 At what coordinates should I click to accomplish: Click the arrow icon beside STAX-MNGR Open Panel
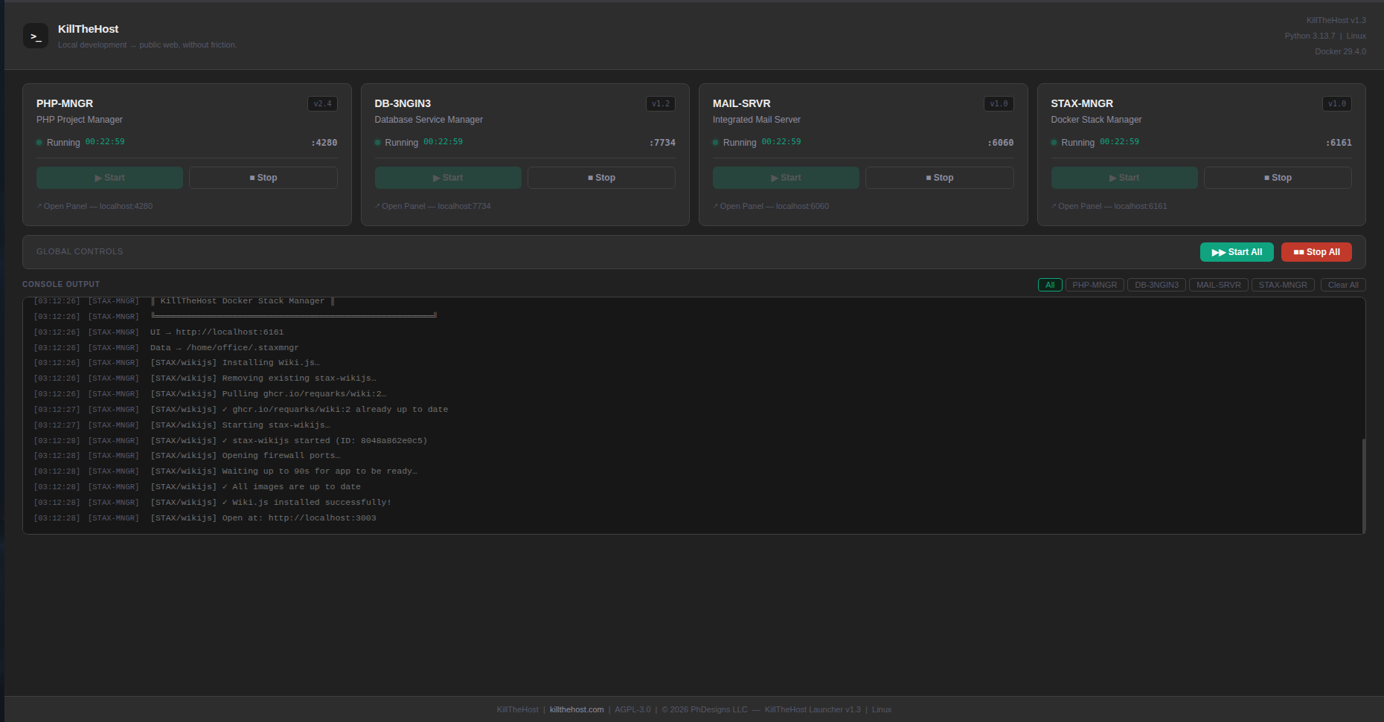point(1054,206)
